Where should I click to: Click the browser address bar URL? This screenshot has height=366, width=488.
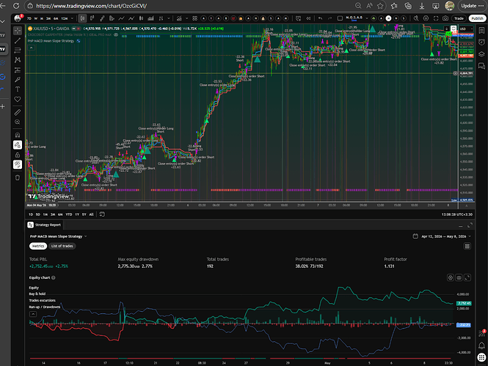click(x=92, y=6)
